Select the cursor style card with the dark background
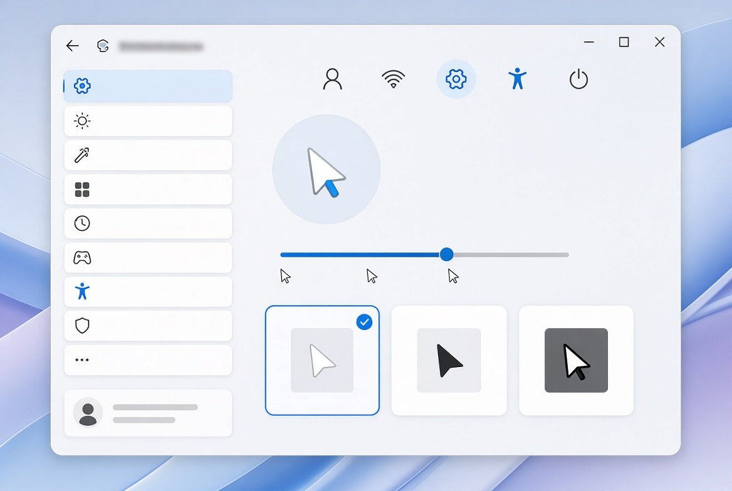This screenshot has width=732, height=491. 576,360
